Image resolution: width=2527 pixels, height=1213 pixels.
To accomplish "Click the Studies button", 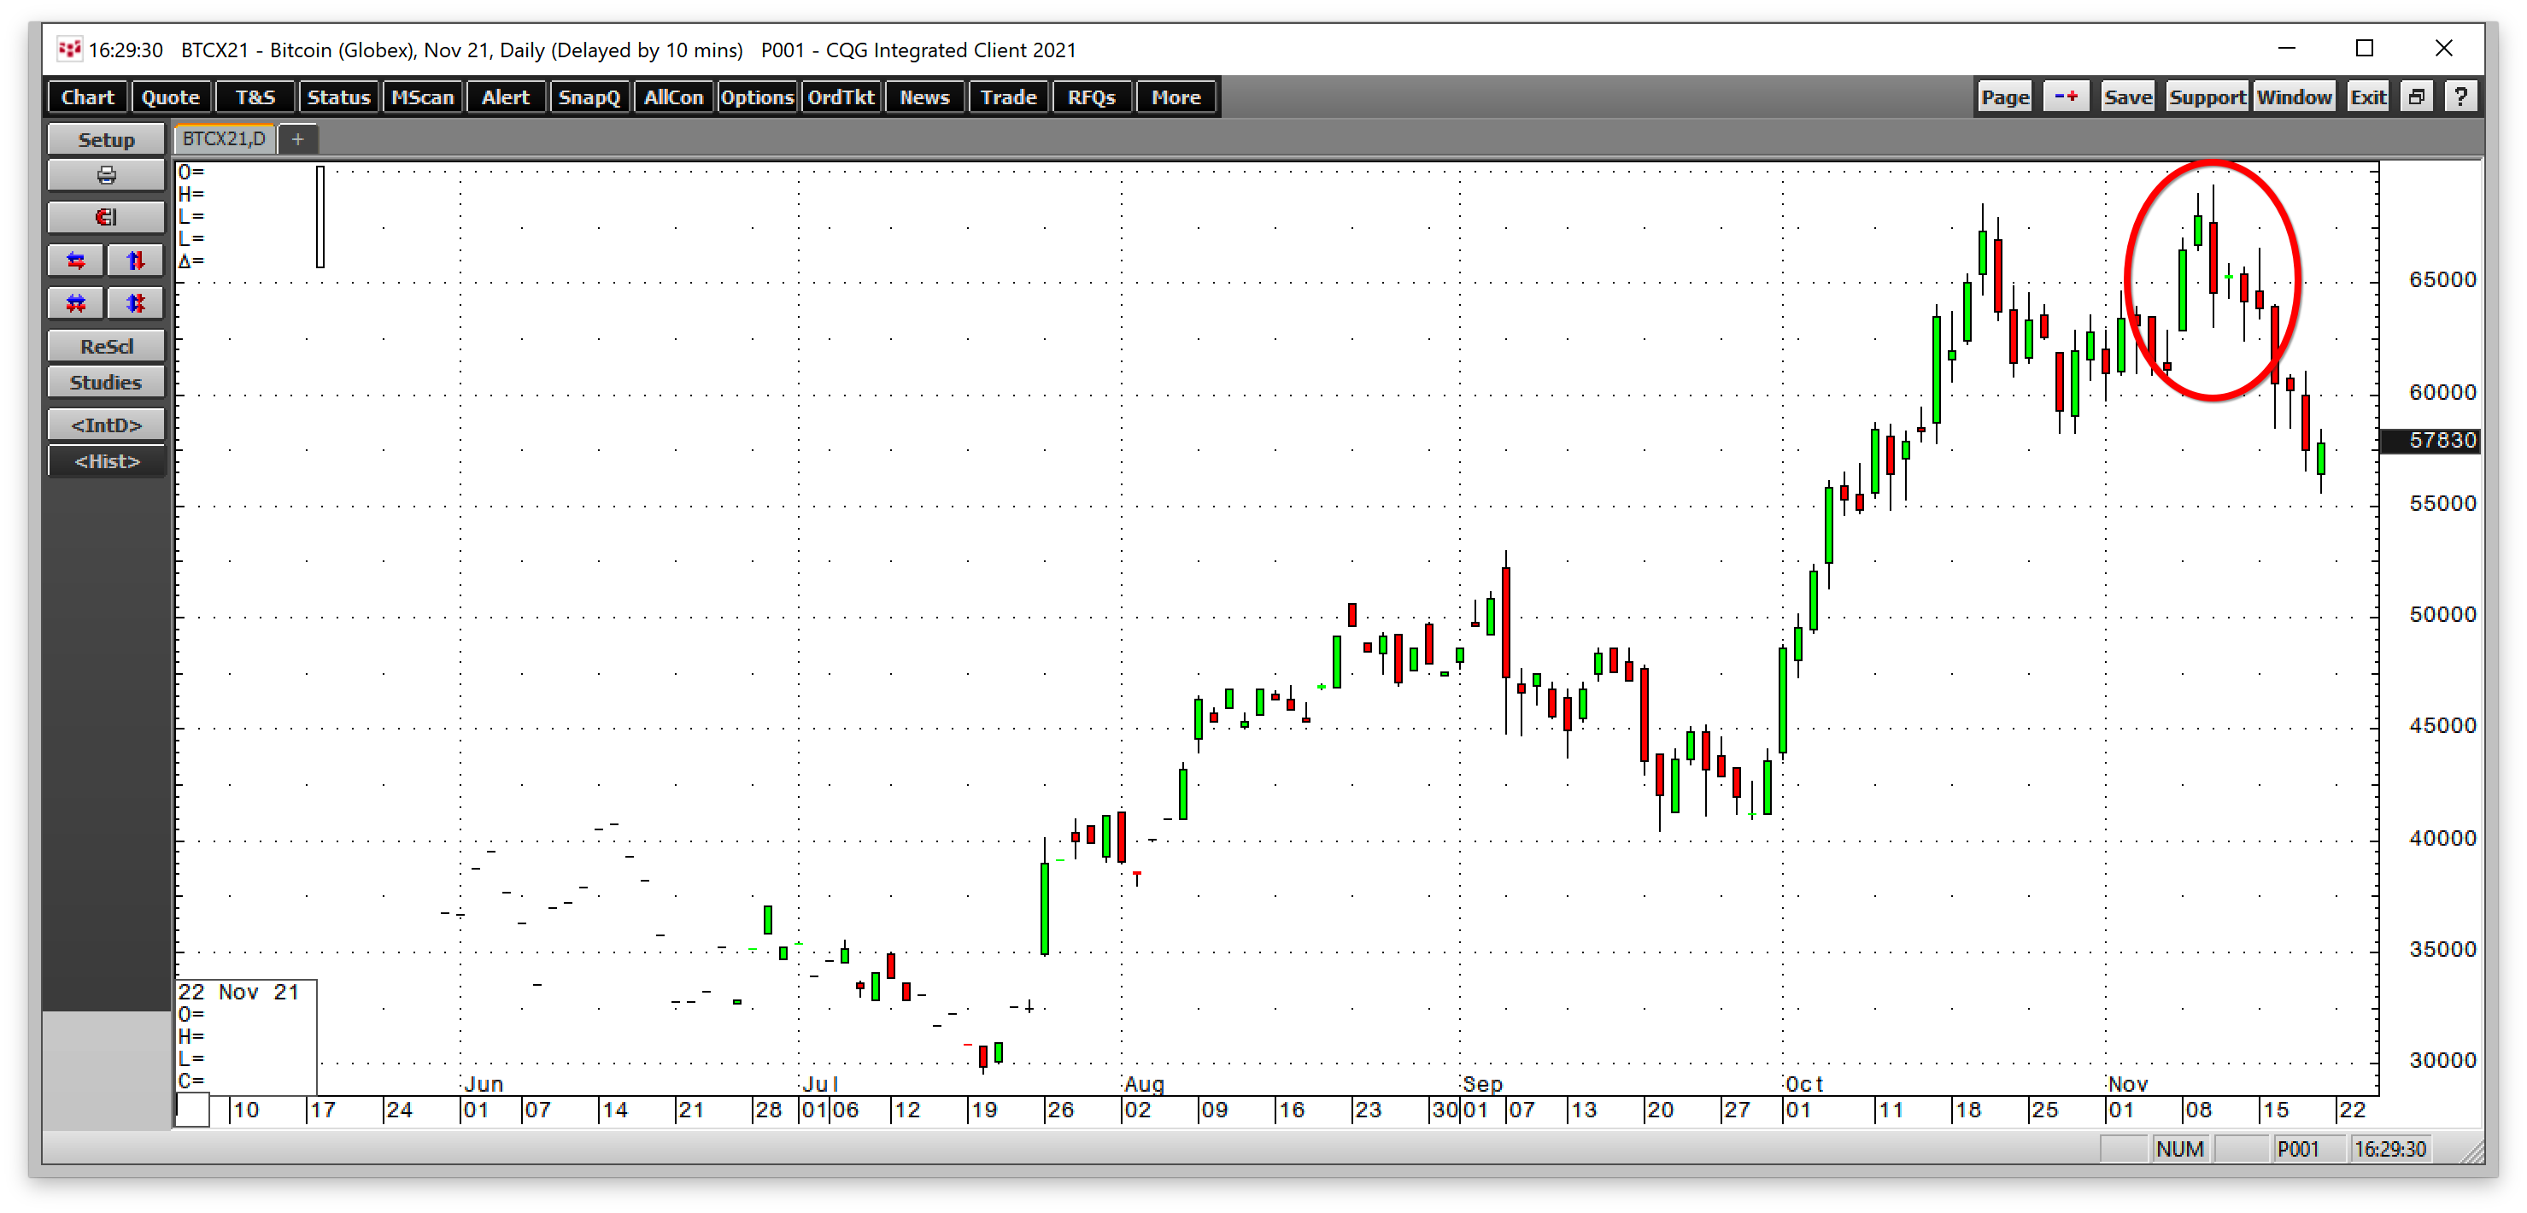I will point(106,383).
